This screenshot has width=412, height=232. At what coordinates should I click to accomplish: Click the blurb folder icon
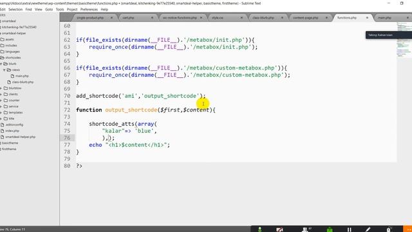tap(6, 64)
